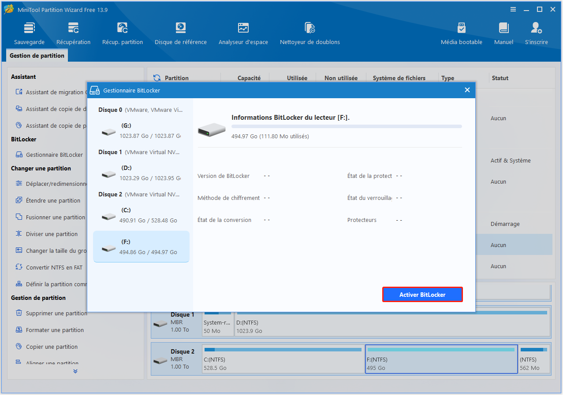Screen dimensions: 563x395
Task: Create a Média bootable
Action: click(461, 33)
